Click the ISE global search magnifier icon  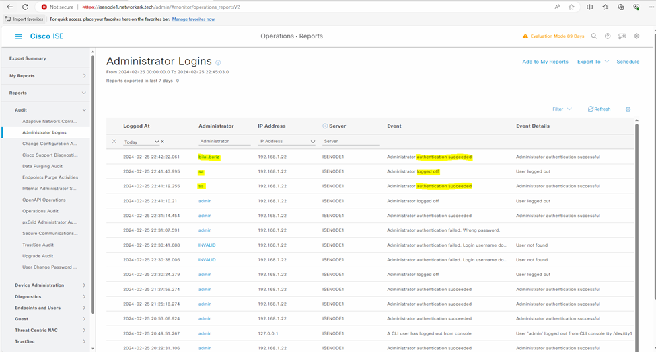pyautogui.click(x=593, y=36)
